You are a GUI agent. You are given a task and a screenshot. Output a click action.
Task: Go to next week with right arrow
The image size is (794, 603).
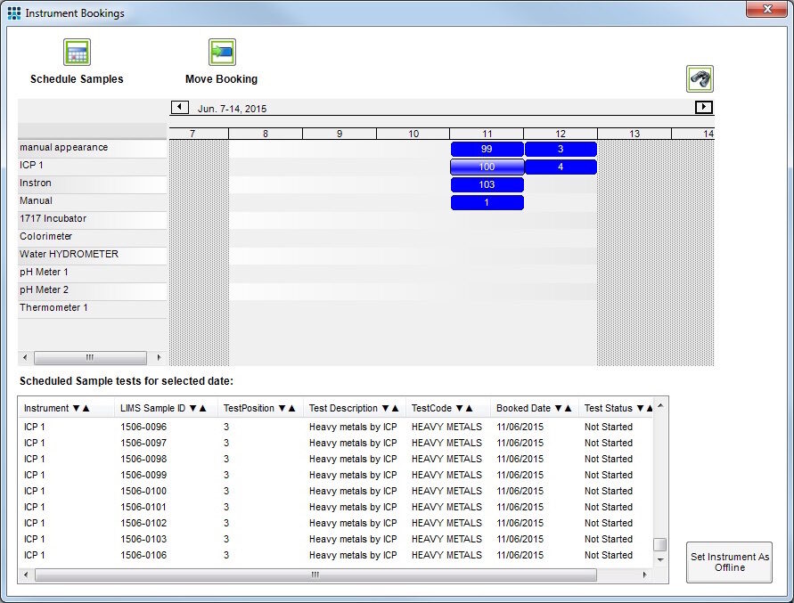pos(704,108)
